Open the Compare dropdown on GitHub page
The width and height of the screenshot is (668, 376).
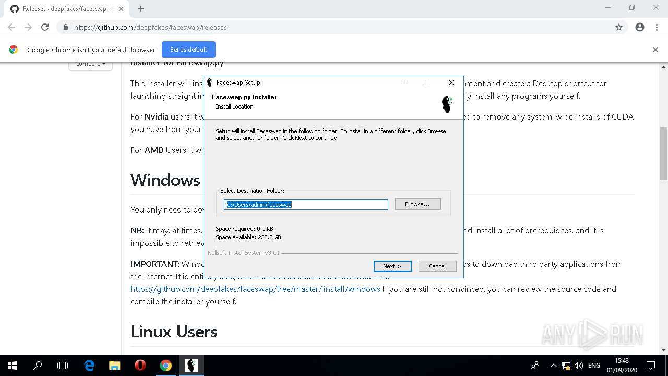click(90, 64)
